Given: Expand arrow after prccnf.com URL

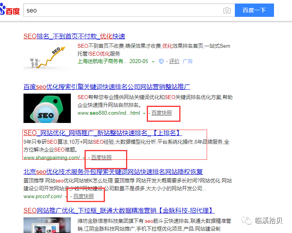Looking at the screenshot, I should click(66, 197).
